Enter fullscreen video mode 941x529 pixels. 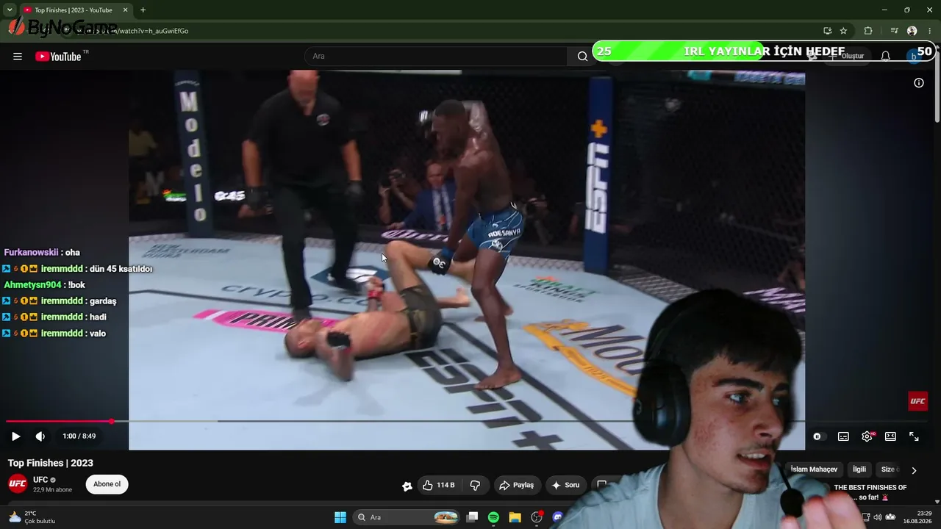click(x=914, y=436)
